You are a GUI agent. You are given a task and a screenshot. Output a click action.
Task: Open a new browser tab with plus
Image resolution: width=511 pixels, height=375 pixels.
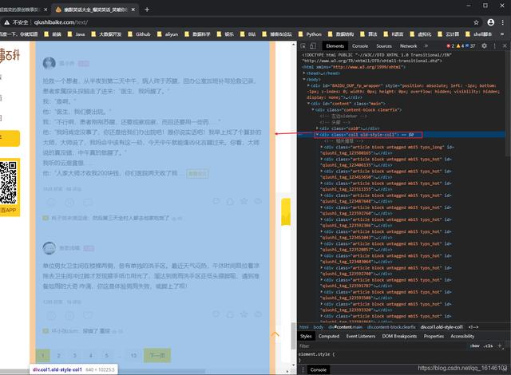click(x=147, y=10)
